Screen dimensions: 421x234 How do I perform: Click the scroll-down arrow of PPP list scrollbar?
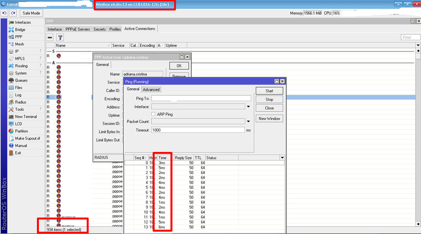(x=418, y=224)
